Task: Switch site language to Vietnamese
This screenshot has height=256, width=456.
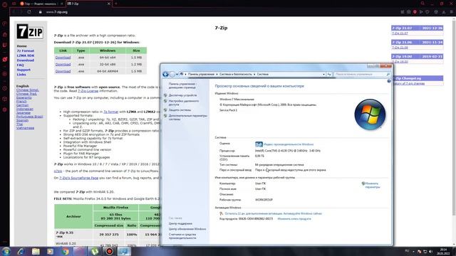Action: pos(25,128)
